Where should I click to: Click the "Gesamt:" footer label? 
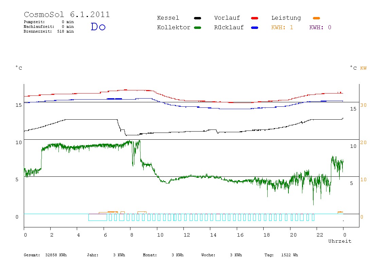32,255
